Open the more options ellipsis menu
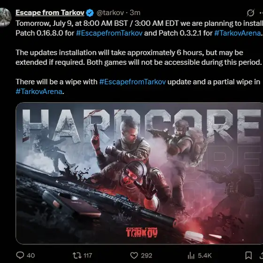Viewport: 263px width, 263px height. click(261, 13)
